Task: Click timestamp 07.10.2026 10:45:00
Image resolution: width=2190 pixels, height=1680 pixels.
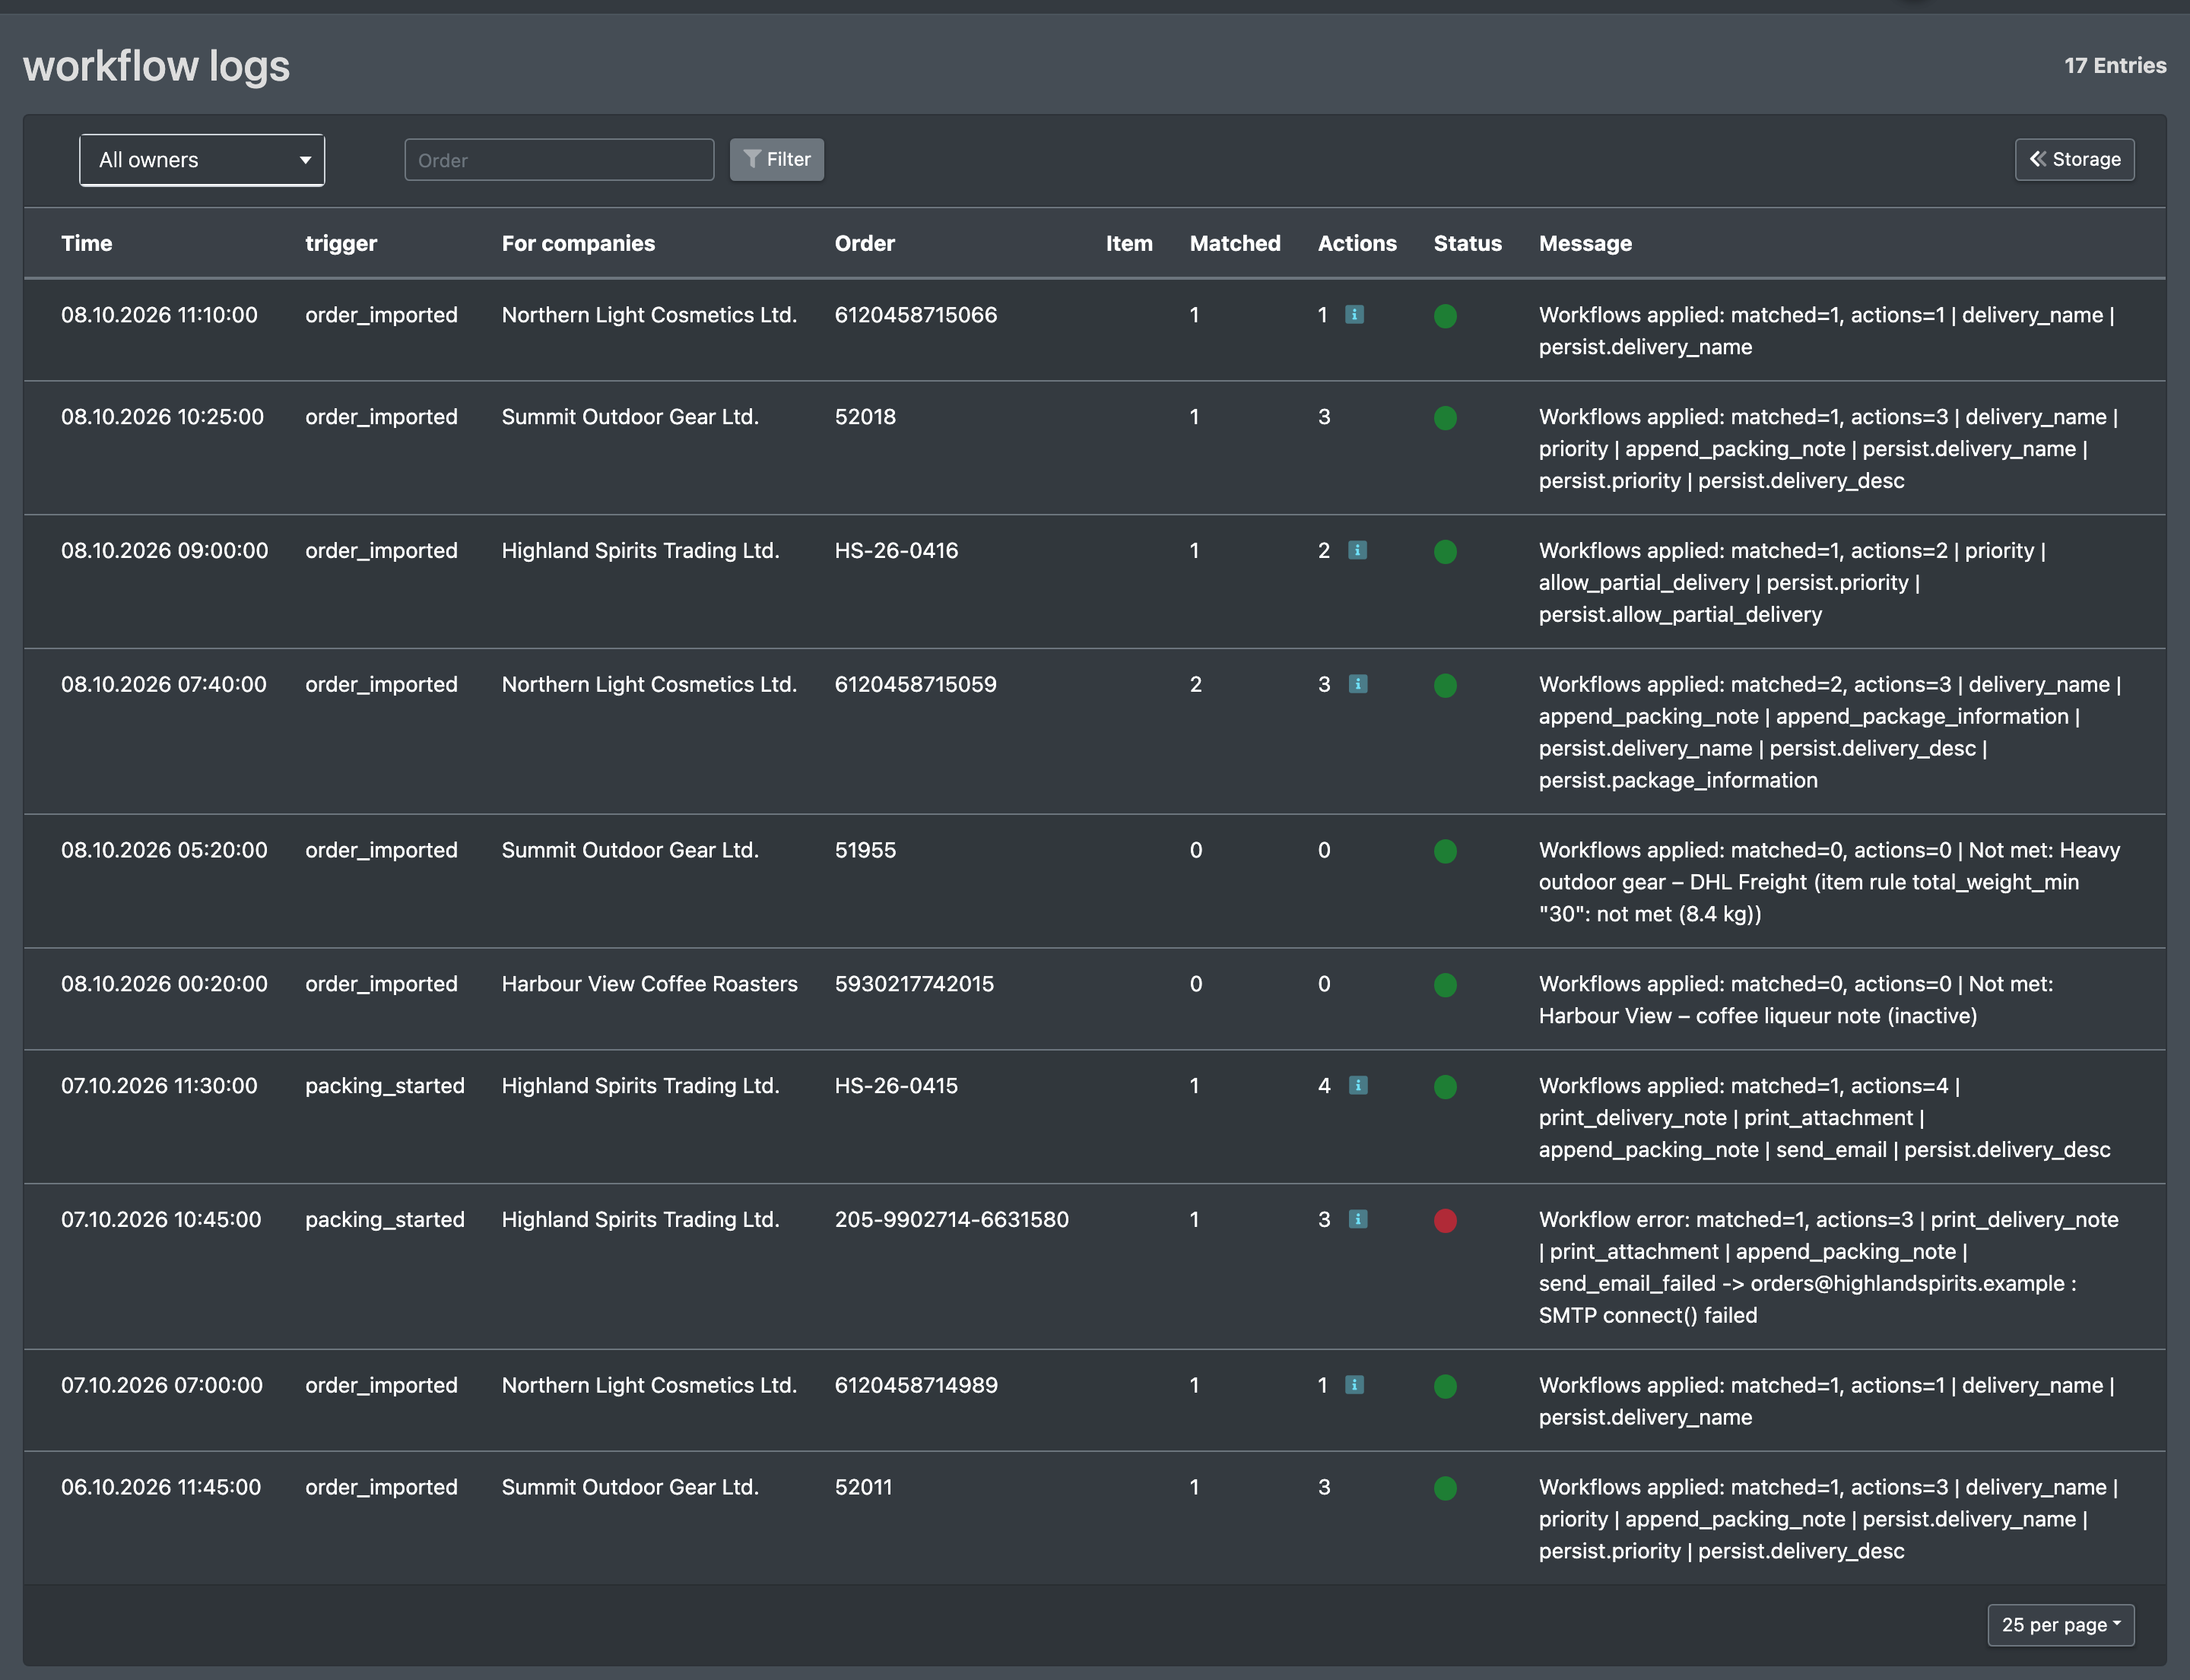Action: pos(161,1219)
